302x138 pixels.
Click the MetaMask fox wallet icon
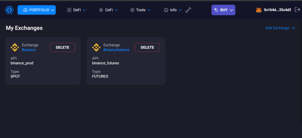pyautogui.click(x=259, y=10)
